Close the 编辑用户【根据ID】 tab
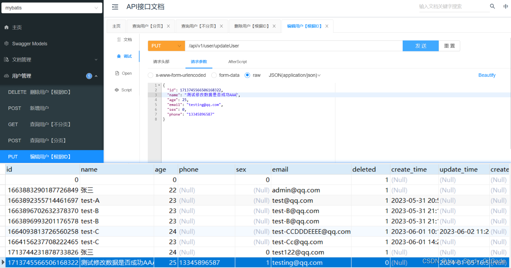The image size is (511, 268). click(x=327, y=26)
